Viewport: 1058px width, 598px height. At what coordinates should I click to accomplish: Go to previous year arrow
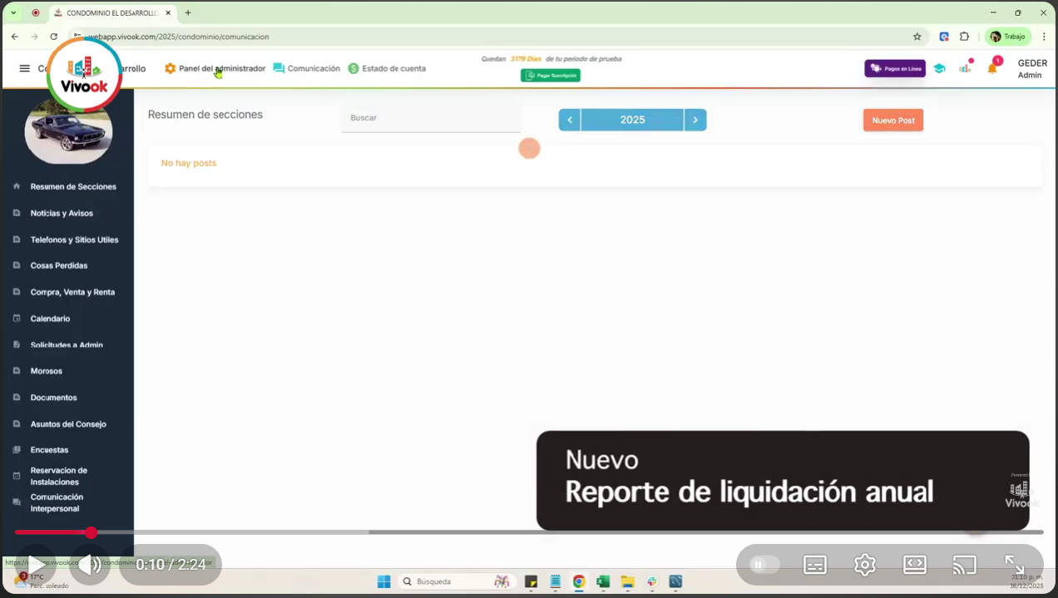coord(570,120)
